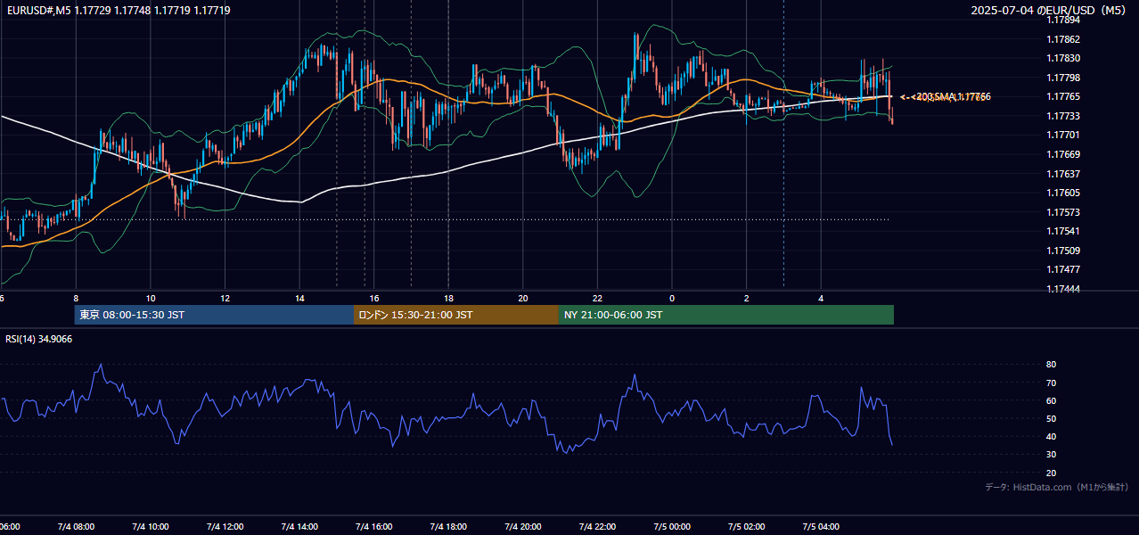Click hour label 22 under the price chart

597,299
